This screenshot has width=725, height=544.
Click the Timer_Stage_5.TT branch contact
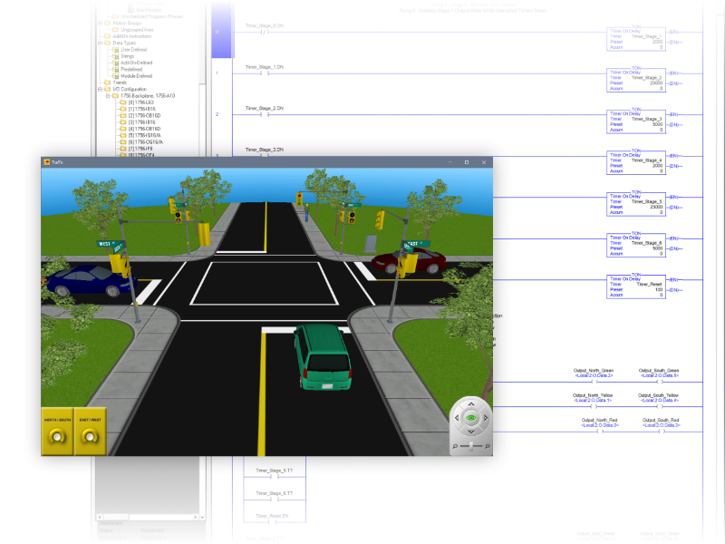[x=275, y=476]
